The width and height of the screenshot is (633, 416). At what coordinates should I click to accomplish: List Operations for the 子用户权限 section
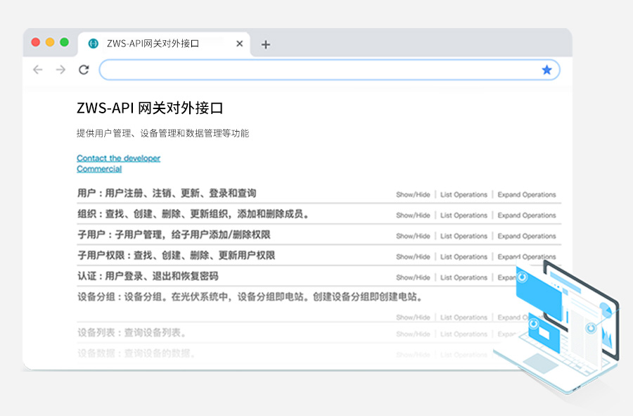[x=463, y=257]
